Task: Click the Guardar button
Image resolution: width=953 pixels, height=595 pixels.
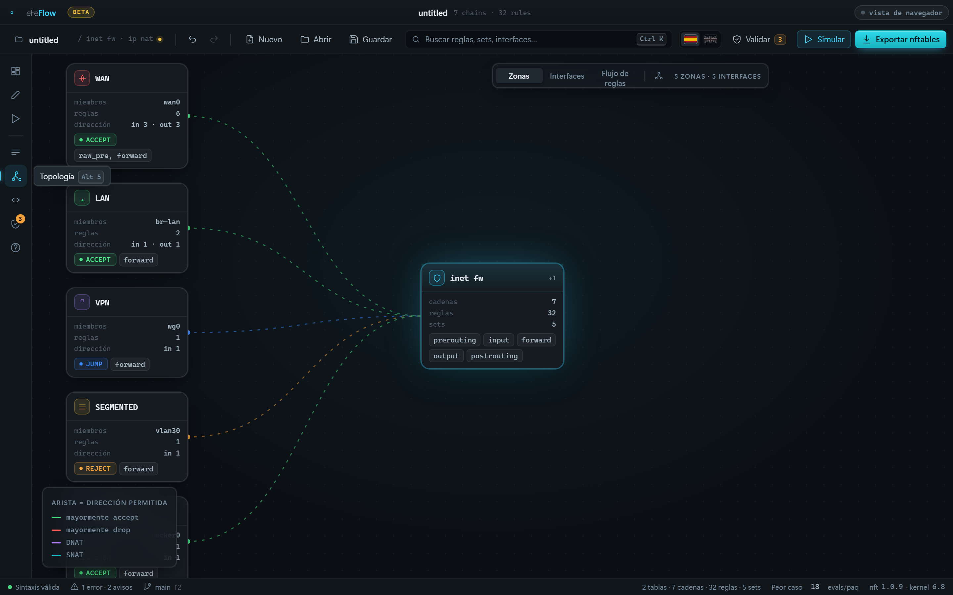Action: click(x=371, y=39)
